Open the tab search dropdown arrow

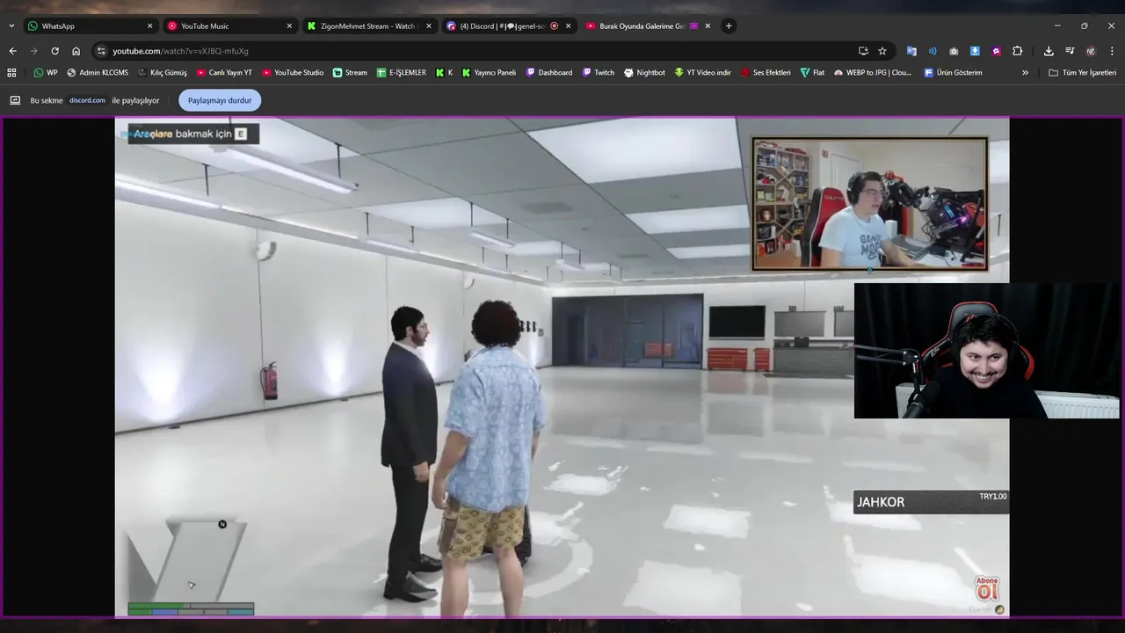[x=11, y=25]
